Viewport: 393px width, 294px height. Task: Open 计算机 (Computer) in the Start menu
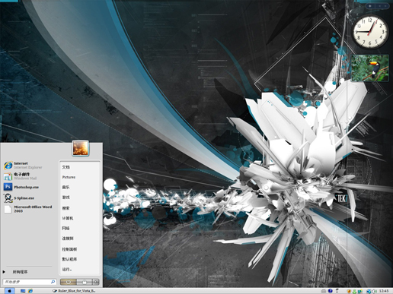click(x=68, y=218)
